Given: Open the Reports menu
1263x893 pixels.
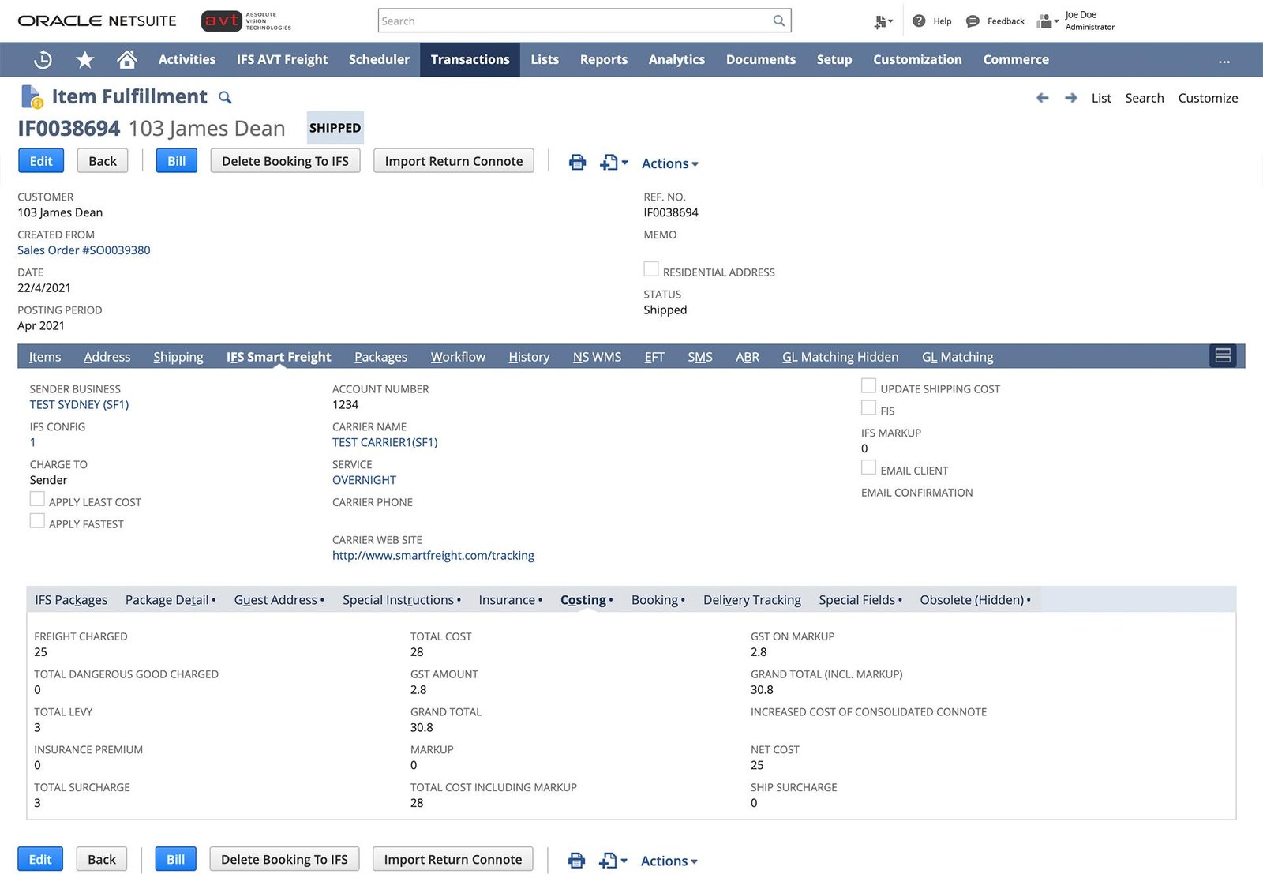Looking at the screenshot, I should (x=603, y=59).
